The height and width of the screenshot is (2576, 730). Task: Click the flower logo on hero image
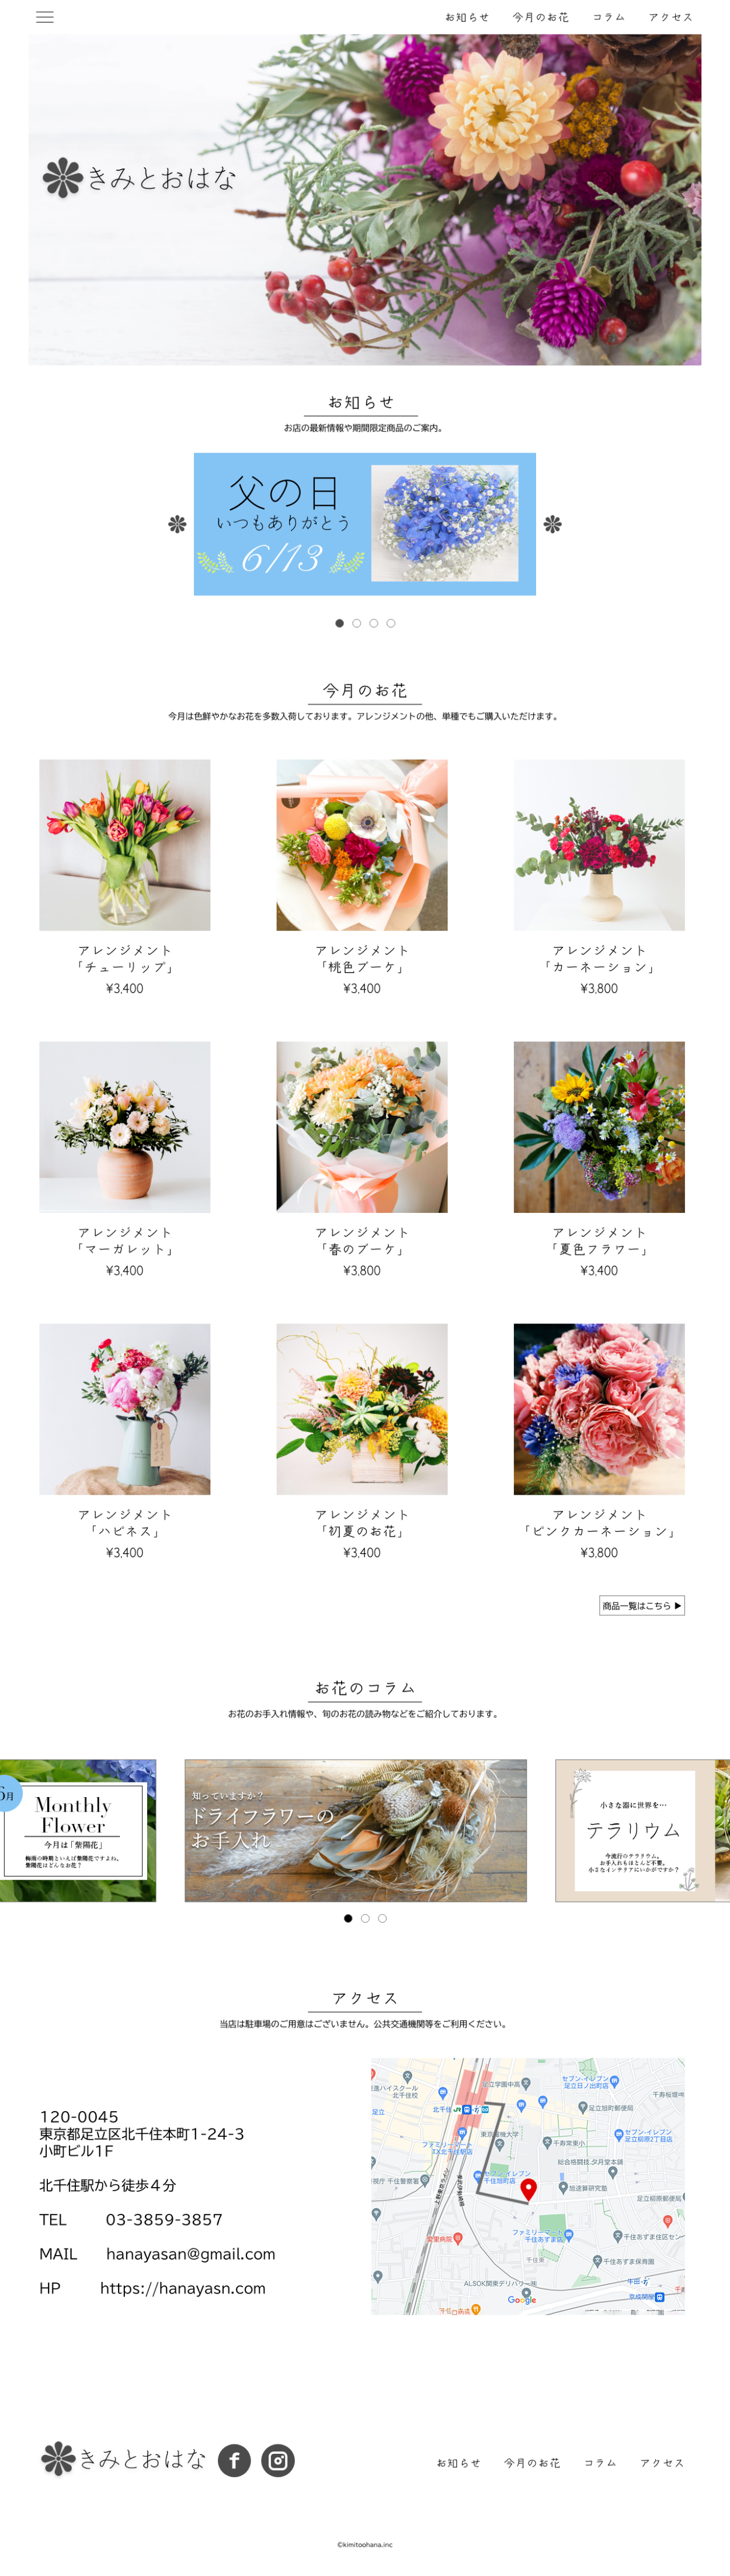63,178
